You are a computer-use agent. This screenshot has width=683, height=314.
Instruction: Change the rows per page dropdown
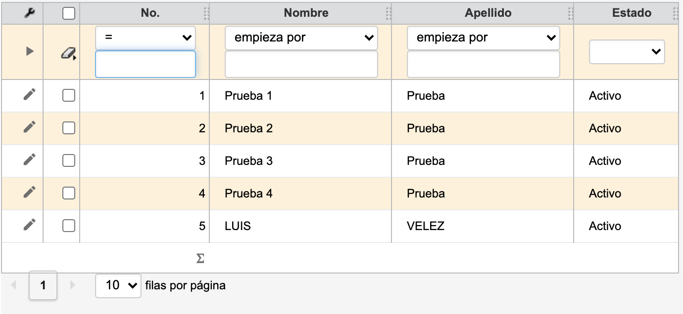118,285
